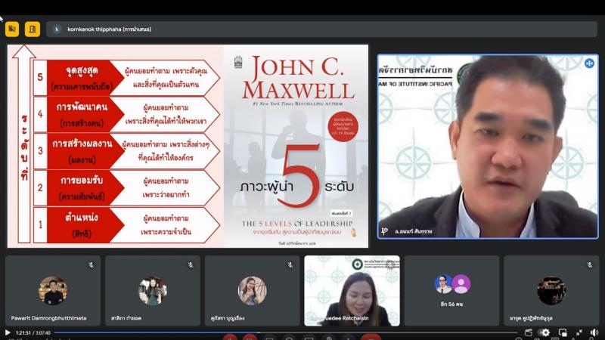
Task: Click muted mic icon on Pawarit's tile
Action: coord(91,265)
